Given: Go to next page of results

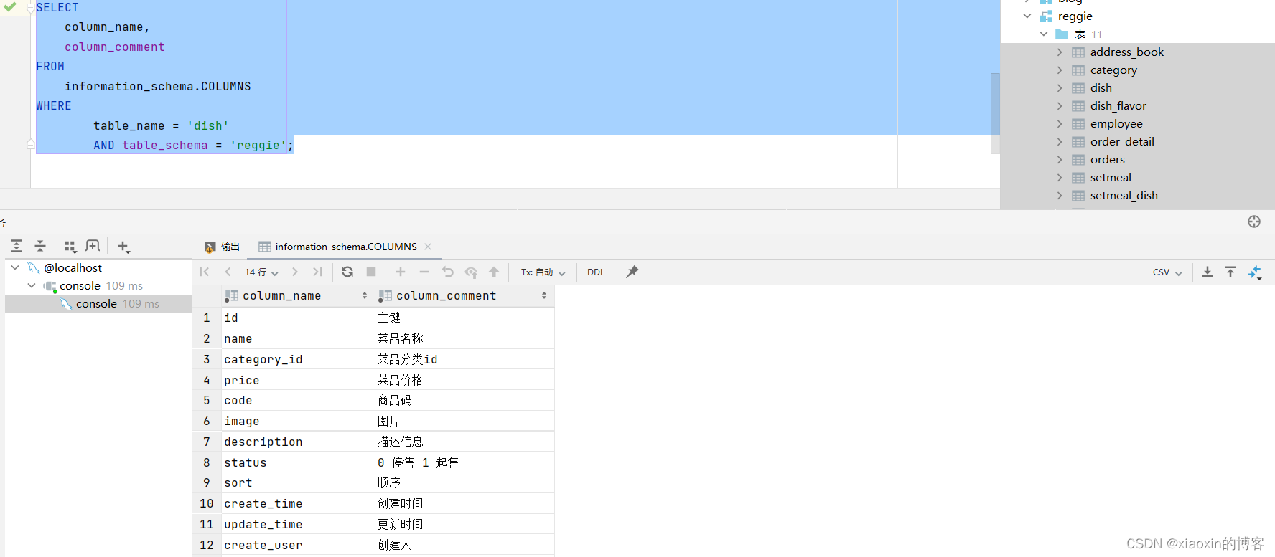Looking at the screenshot, I should (294, 272).
